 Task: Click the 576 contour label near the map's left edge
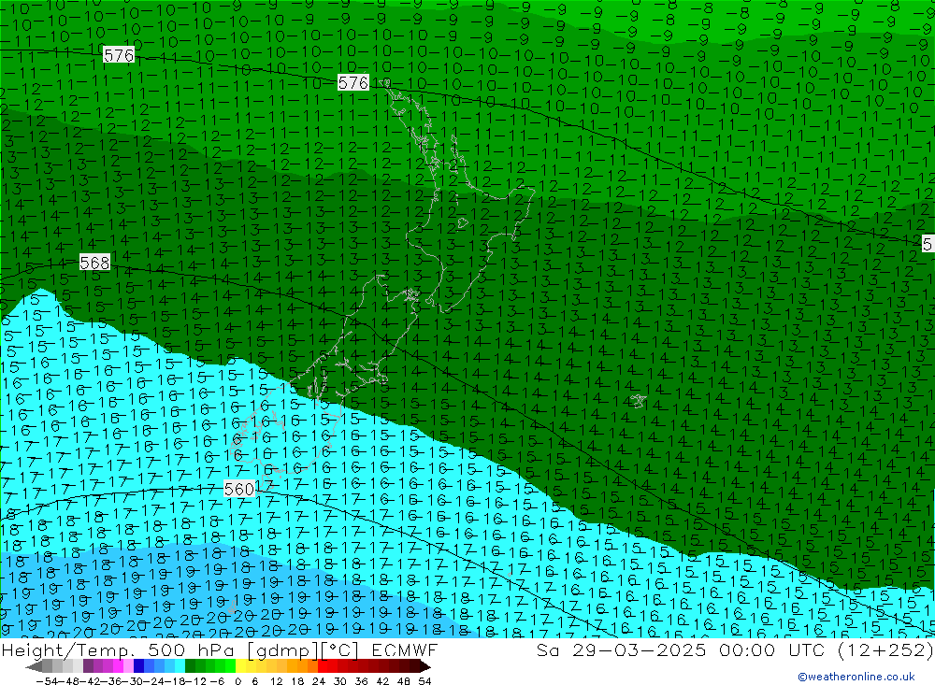[119, 55]
